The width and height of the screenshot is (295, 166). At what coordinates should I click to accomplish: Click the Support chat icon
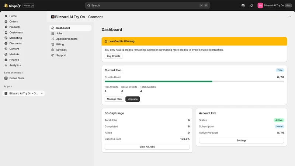point(53,55)
